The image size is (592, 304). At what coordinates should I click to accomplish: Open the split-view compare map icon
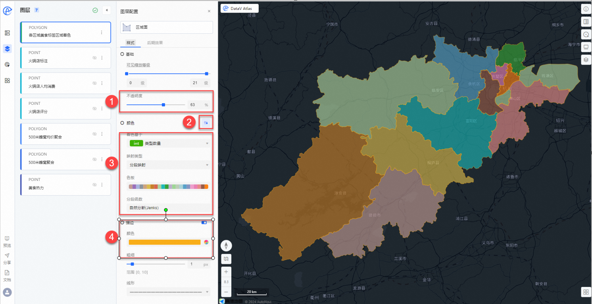tap(586, 21)
